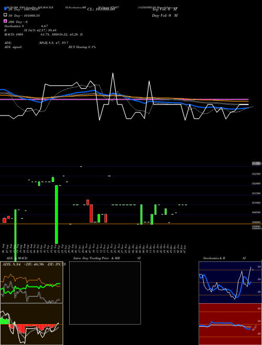Click the 'ADX: 8.34' value in ADX panel
This screenshot has width=262, height=345.
click(x=11, y=264)
